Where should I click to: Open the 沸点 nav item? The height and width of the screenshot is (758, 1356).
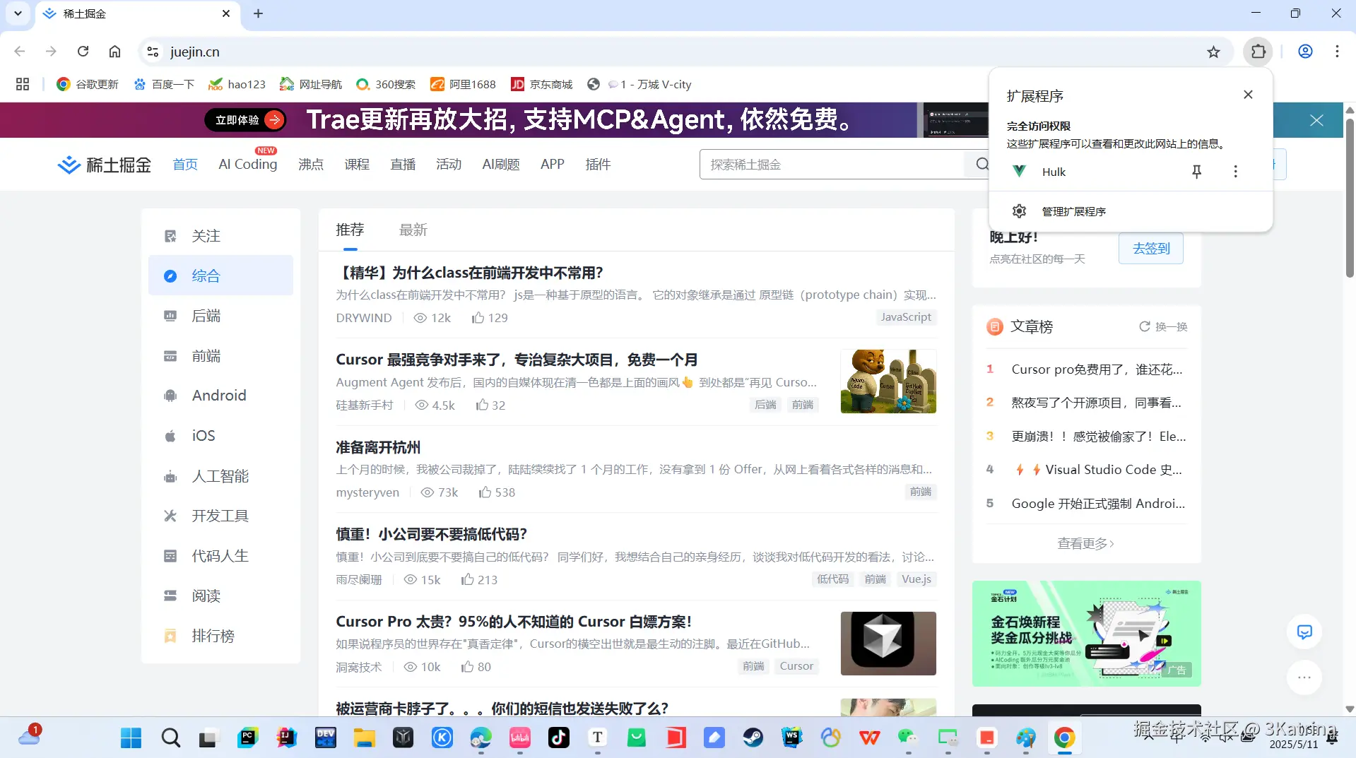pos(311,165)
